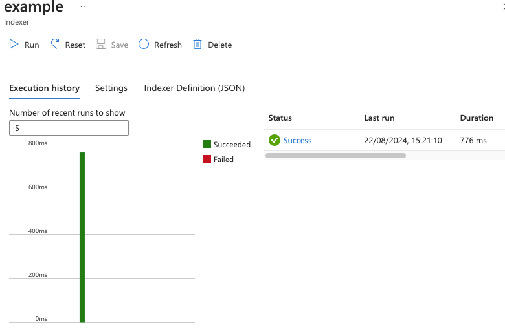Click the Reset arrow icon

pyautogui.click(x=55, y=44)
